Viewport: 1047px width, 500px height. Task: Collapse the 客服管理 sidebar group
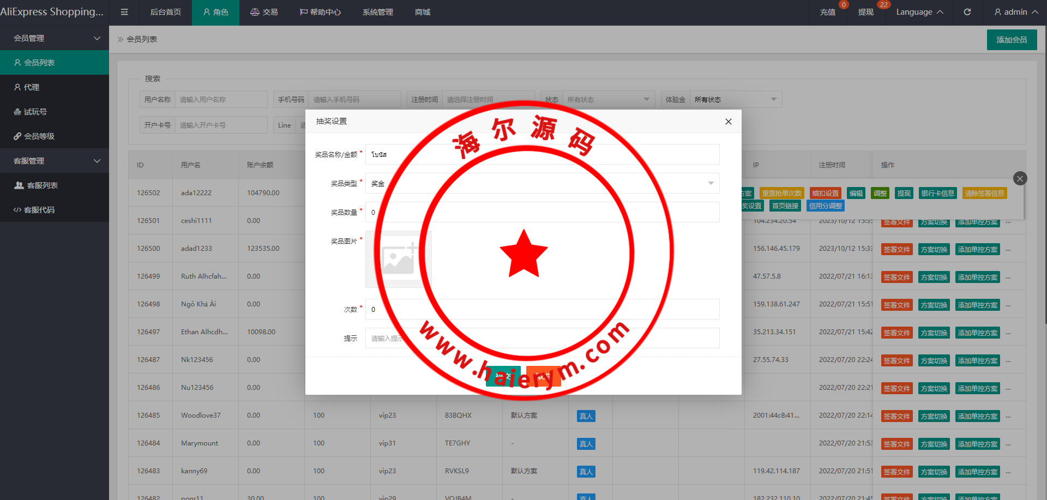55,161
